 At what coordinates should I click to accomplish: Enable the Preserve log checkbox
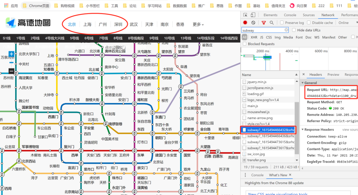click(282, 23)
